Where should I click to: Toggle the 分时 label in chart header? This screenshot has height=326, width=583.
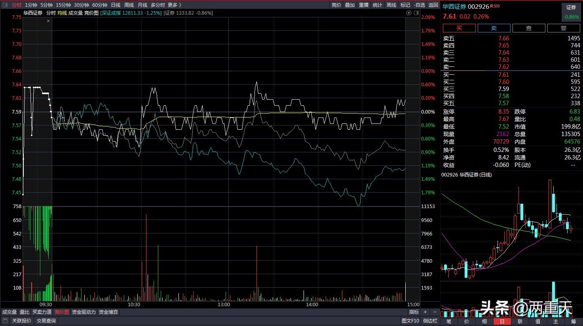click(x=51, y=13)
